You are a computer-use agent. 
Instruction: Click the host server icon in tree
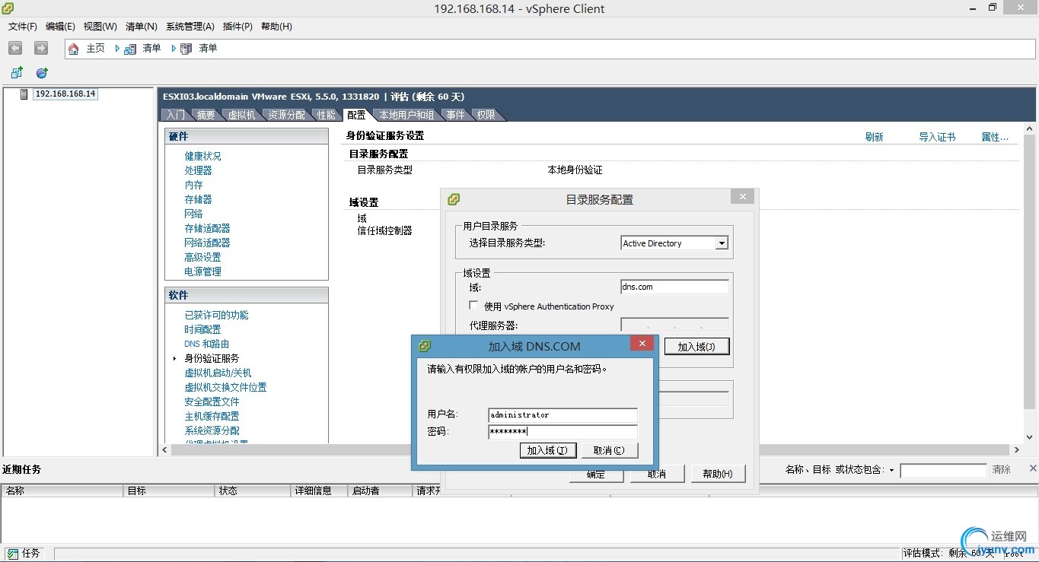point(24,94)
